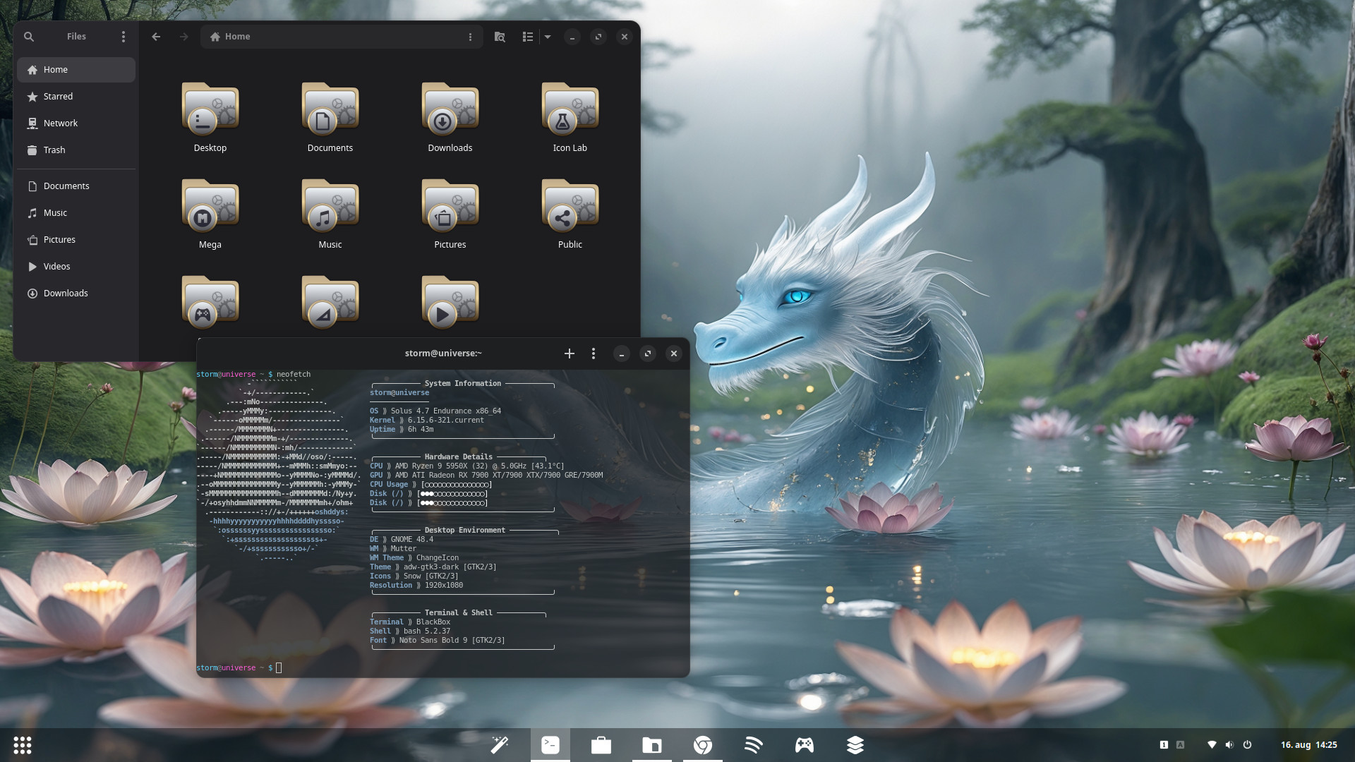The image size is (1355, 762).
Task: Open the path bar's three-dot folder menu
Action: (470, 37)
